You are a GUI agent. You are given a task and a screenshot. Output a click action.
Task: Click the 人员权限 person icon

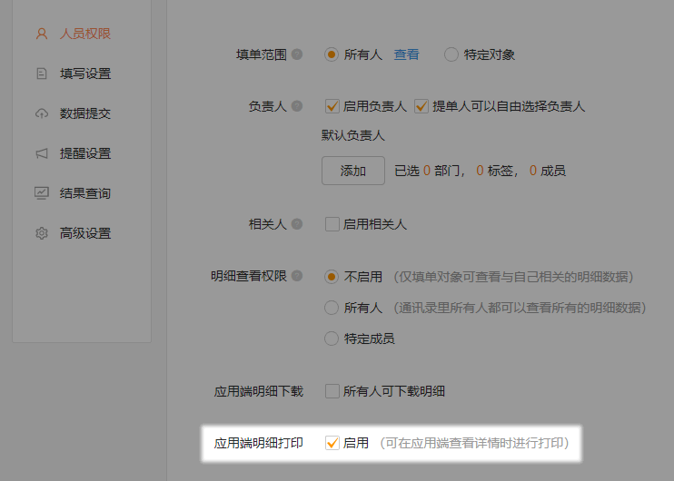[41, 34]
